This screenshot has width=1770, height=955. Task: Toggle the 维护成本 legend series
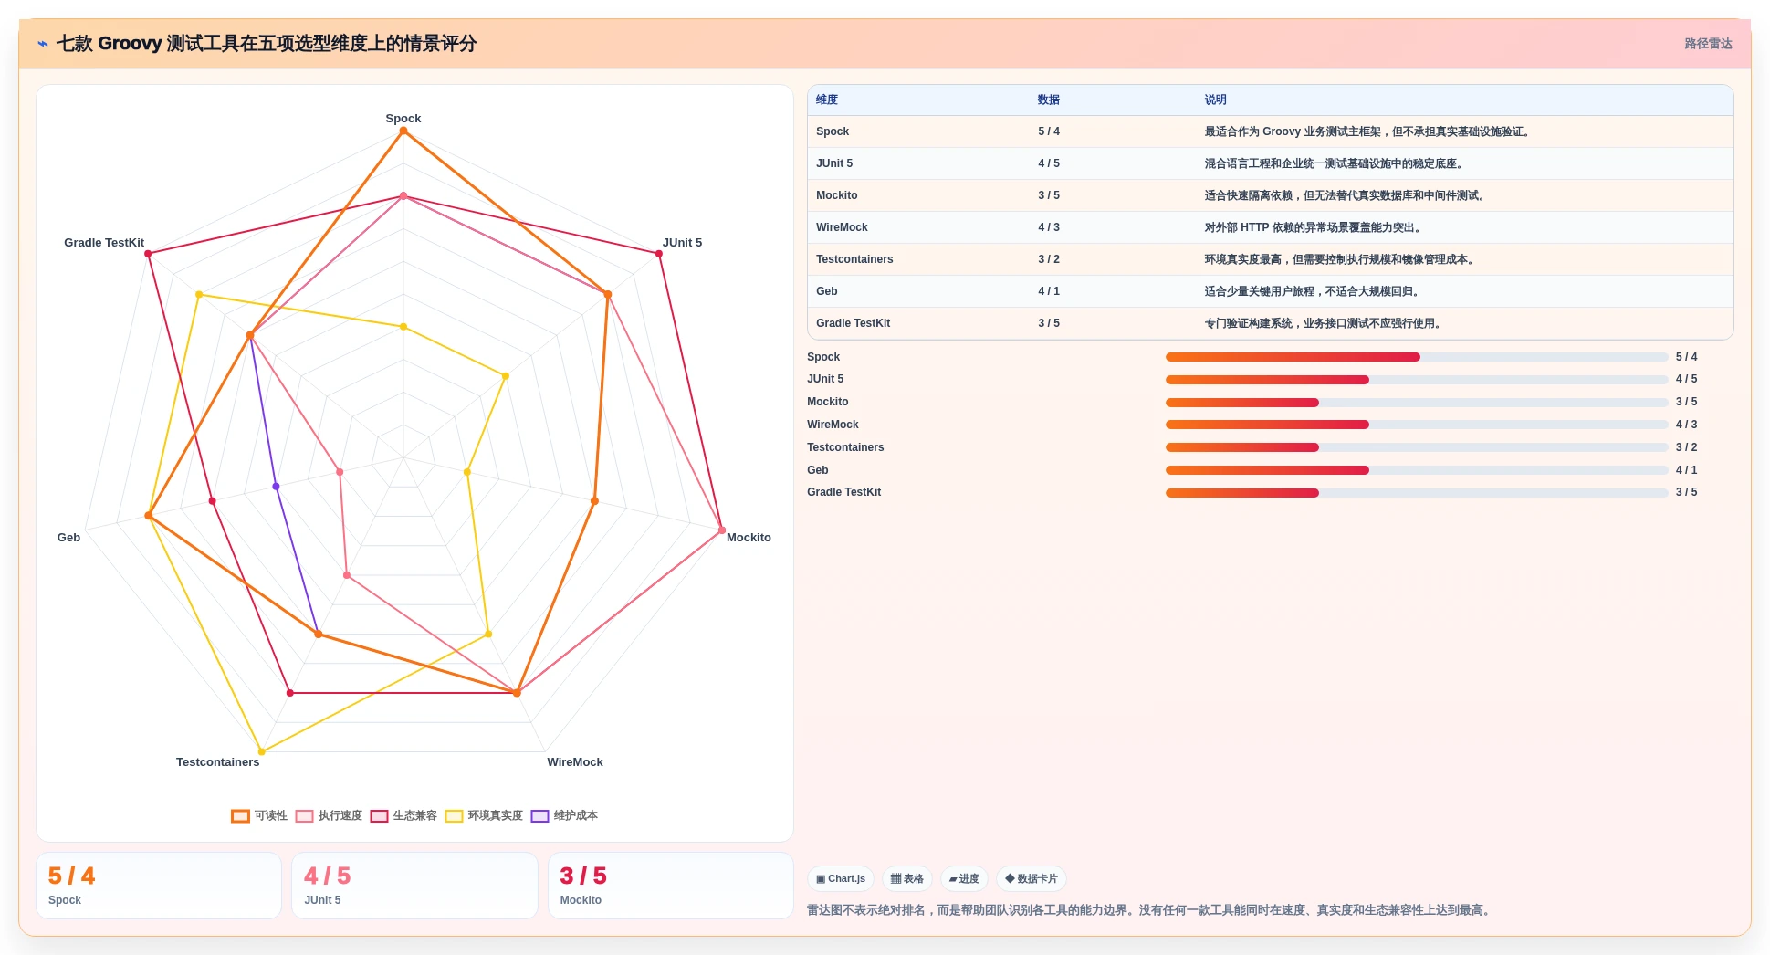[564, 815]
